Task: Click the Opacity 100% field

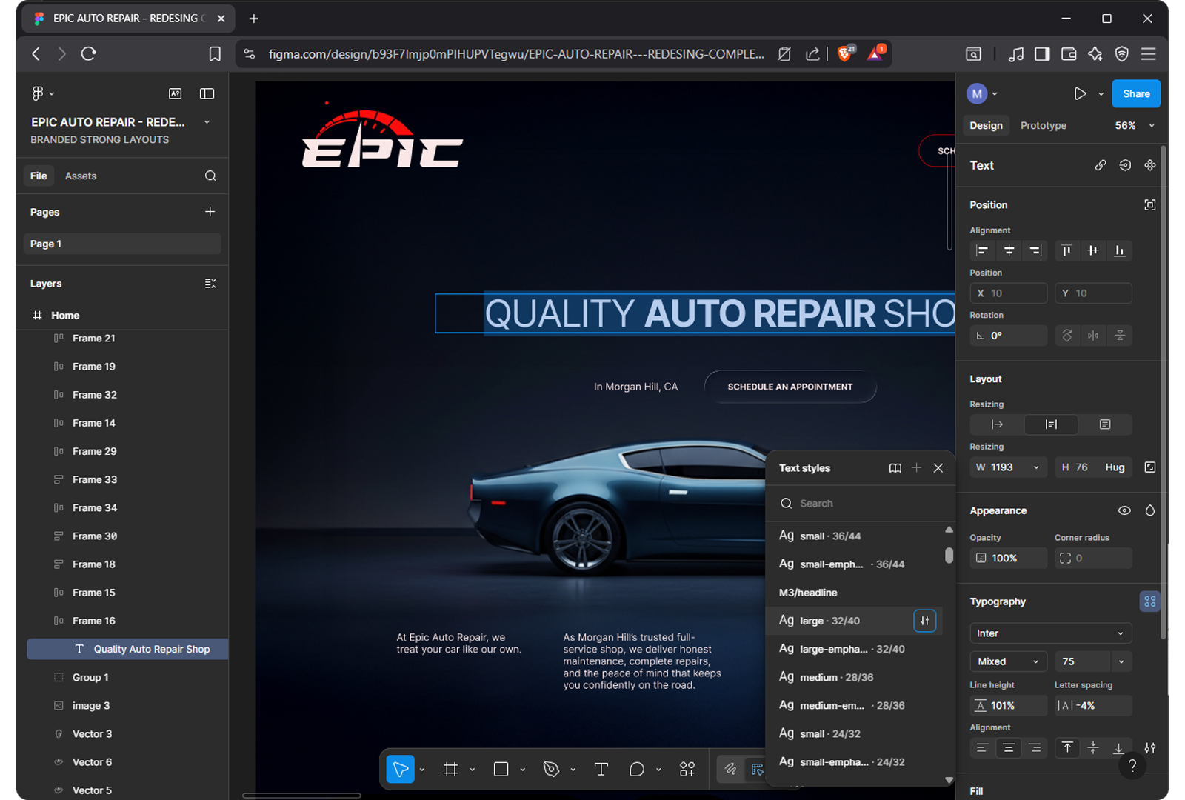Action: (x=1008, y=558)
